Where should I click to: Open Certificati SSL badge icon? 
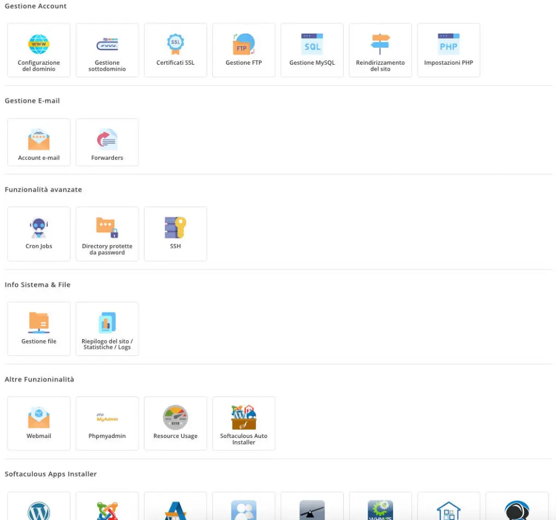(175, 44)
